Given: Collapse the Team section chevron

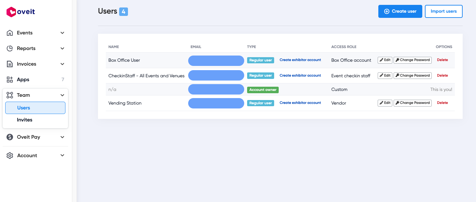Looking at the screenshot, I should click(x=63, y=95).
